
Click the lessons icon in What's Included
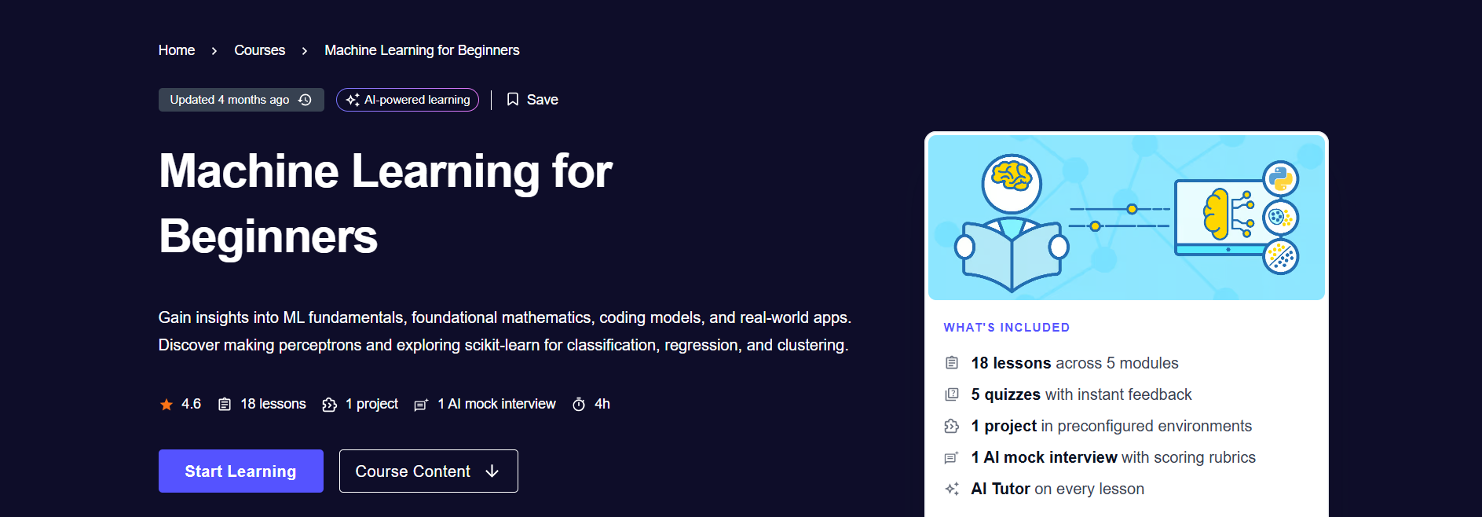tap(952, 363)
